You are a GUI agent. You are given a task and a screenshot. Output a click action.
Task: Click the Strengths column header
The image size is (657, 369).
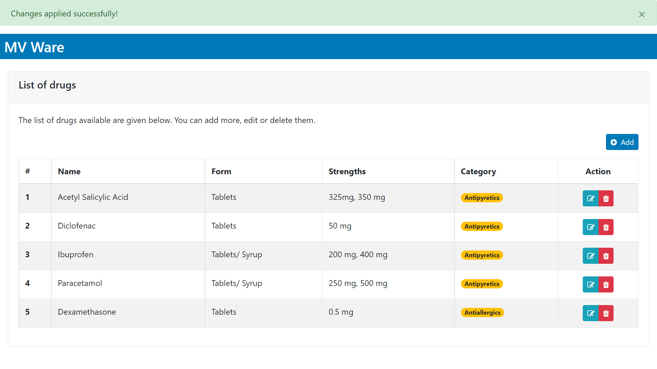(347, 172)
